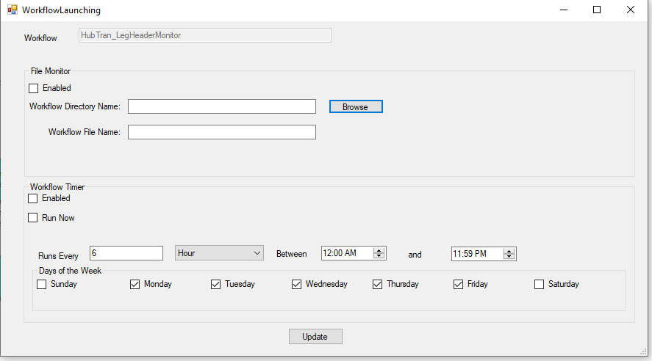Open the Hour interval dropdown
652x361 pixels.
pos(219,253)
